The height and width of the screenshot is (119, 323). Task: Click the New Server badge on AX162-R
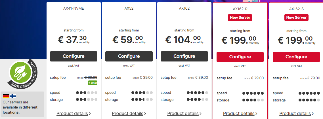(x=240, y=18)
